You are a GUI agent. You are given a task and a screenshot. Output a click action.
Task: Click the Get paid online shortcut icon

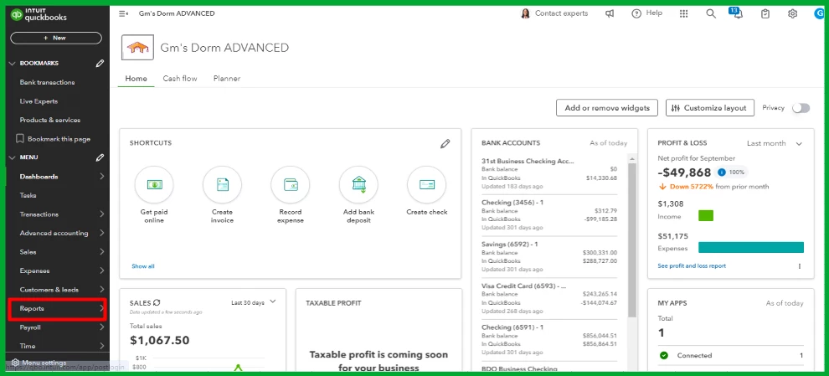click(x=154, y=185)
